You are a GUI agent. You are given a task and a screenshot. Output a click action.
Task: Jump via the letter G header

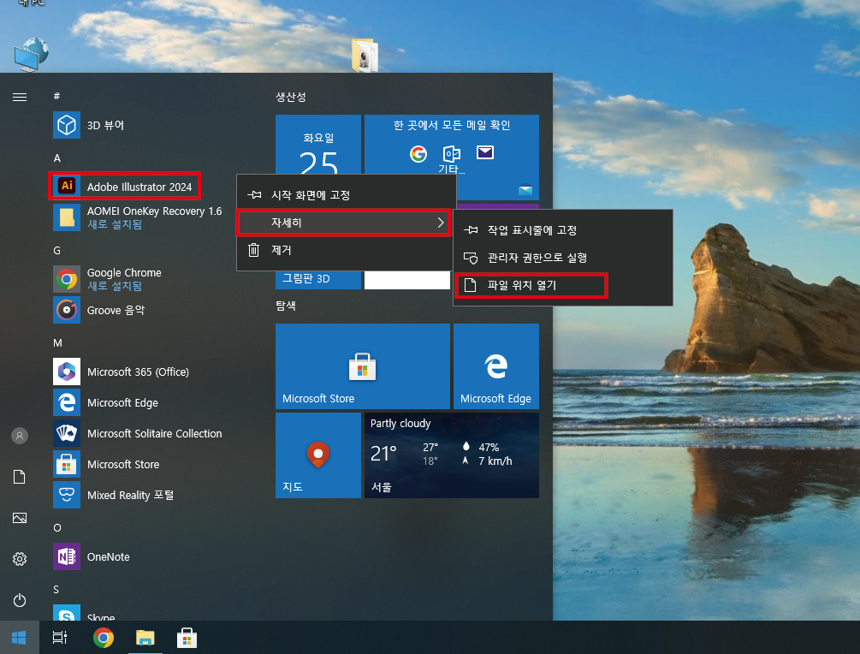click(x=57, y=251)
